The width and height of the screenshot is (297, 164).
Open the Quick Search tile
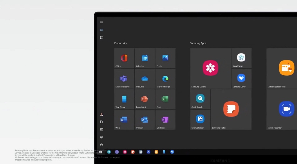[x=200, y=99]
